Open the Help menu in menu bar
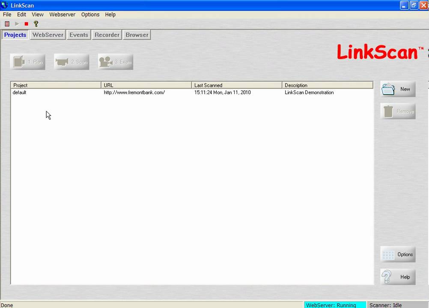Screen dimensions: 429x308 [110, 15]
